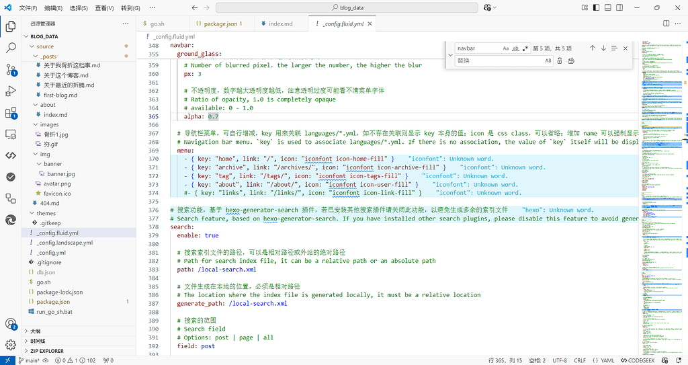Image resolution: width=688 pixels, height=365 pixels.
Task: Change UTF-8 encoding in status bar
Action: click(x=560, y=360)
